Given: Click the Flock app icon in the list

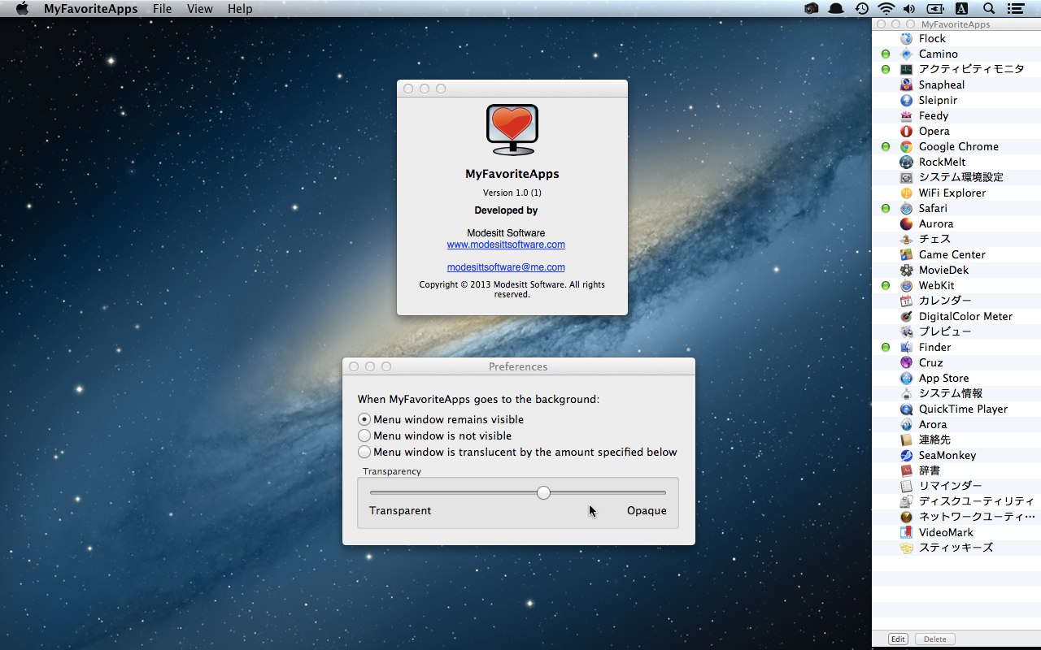Looking at the screenshot, I should [906, 39].
